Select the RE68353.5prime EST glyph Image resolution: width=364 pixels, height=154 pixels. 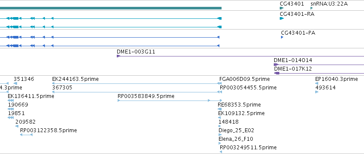(219, 109)
